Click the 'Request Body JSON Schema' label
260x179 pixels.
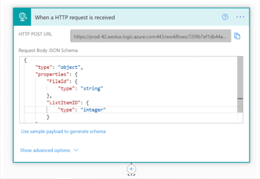pos(48,50)
